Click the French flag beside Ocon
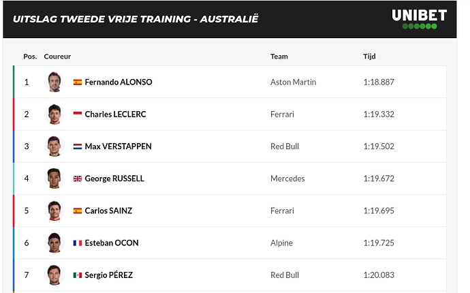The image size is (470, 293). tap(78, 243)
